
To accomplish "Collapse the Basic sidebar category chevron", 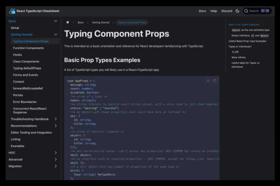I will pos(56,21).
